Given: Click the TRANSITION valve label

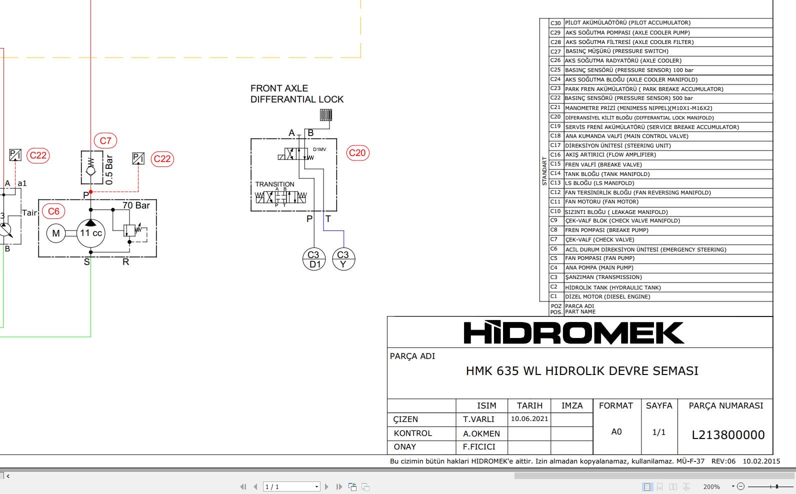Looking at the screenshot, I should pyautogui.click(x=274, y=184).
